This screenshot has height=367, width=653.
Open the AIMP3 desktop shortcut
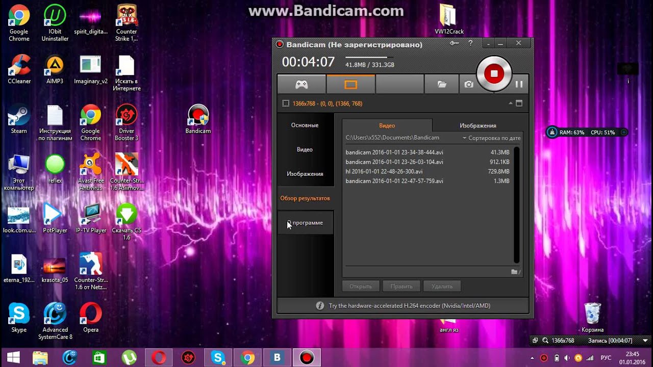[x=55, y=69]
